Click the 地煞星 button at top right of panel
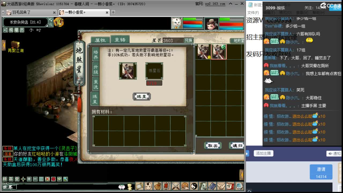This screenshot has height=193, width=343. pyautogui.click(x=237, y=40)
